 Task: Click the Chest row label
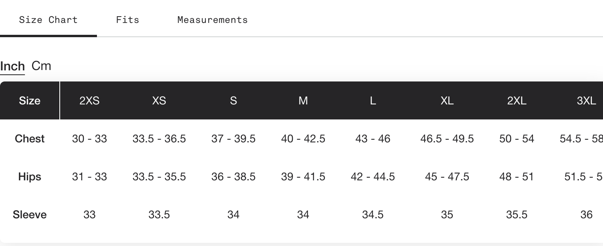[30, 139]
